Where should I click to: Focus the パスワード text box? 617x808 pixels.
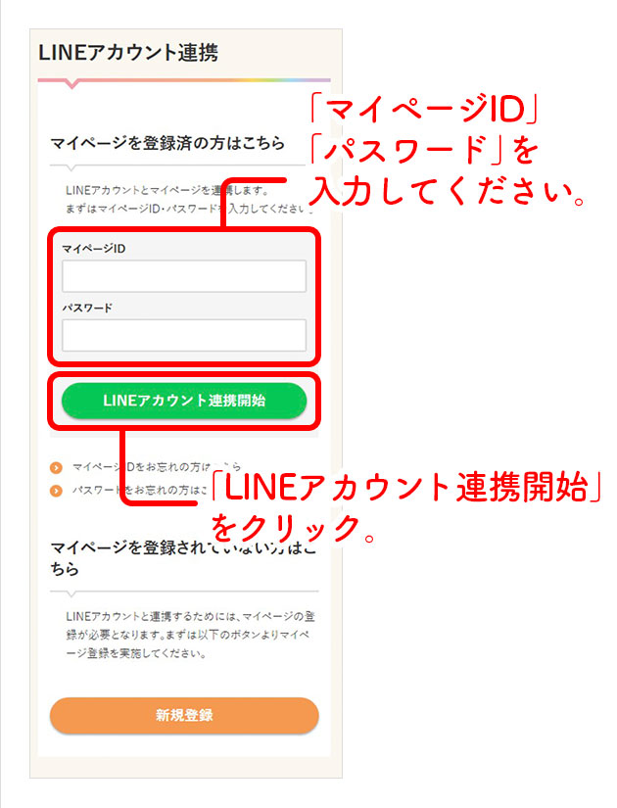pos(184,336)
